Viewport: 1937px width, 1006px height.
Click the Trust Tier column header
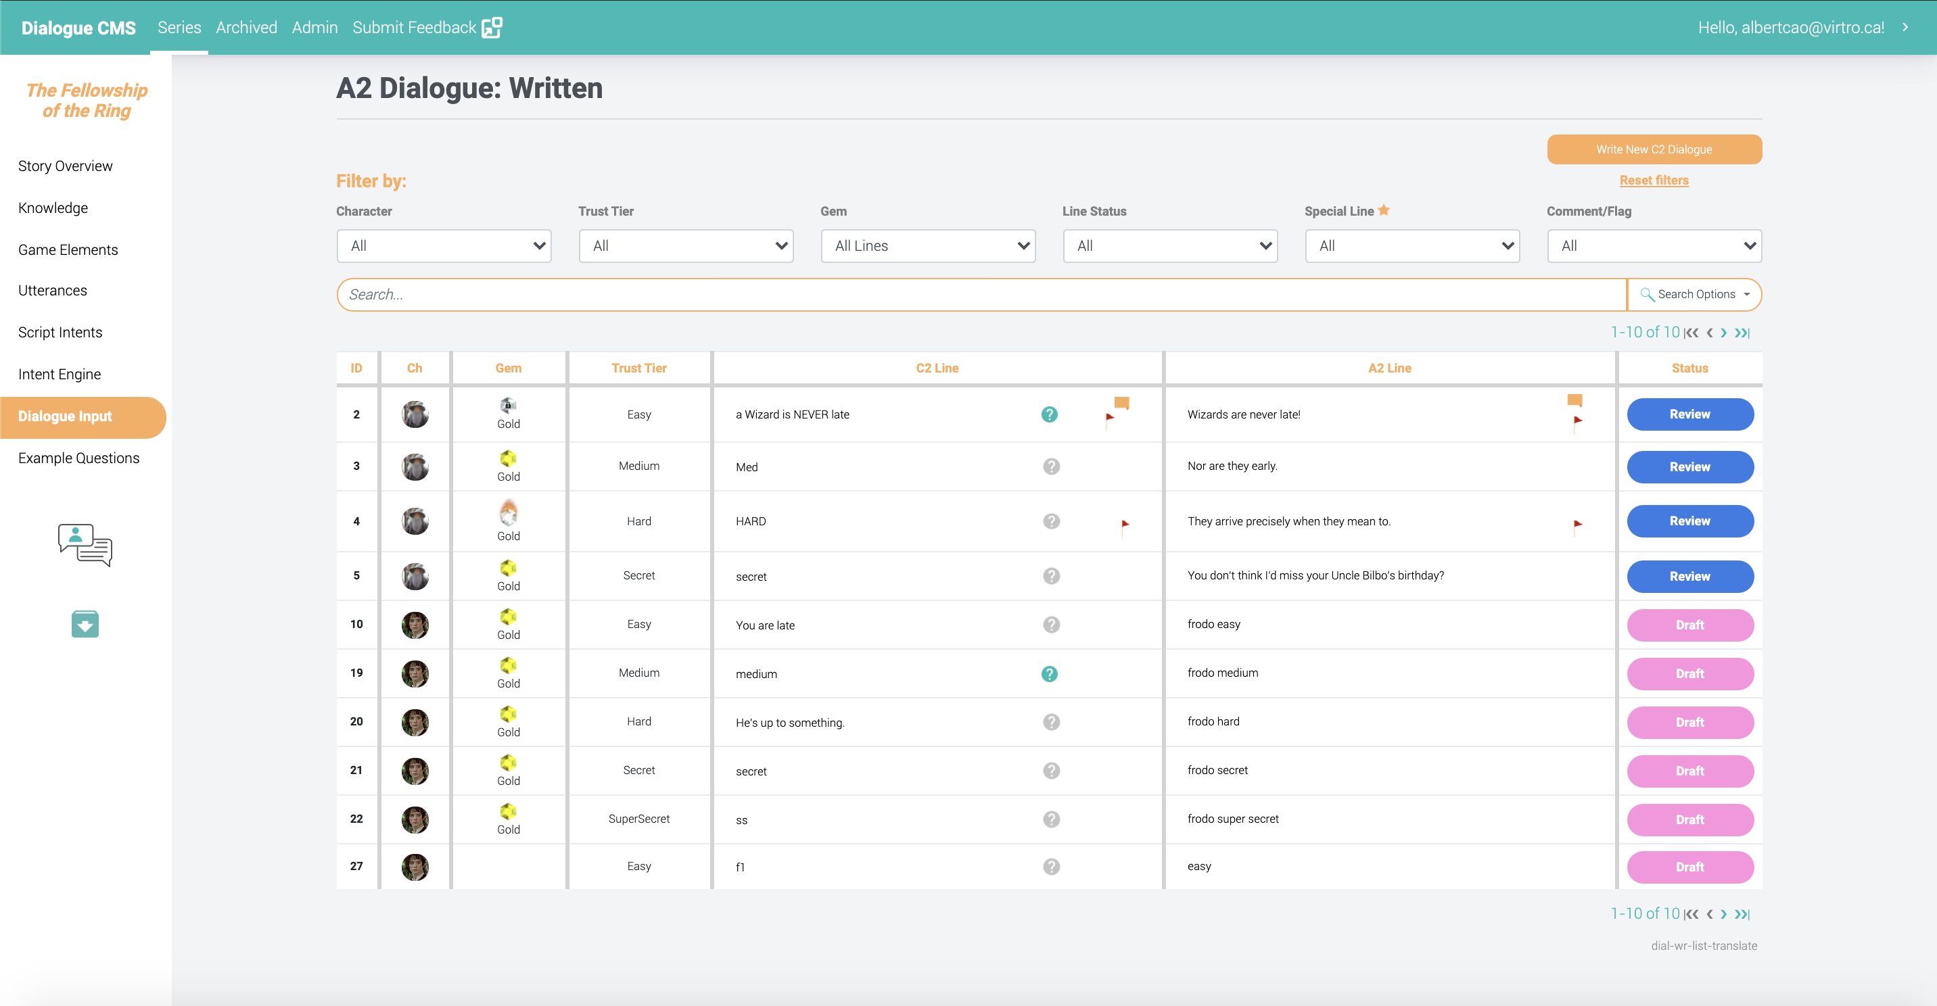(638, 368)
